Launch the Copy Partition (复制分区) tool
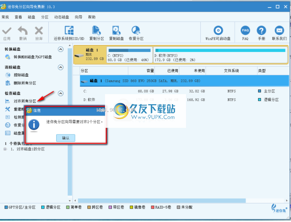 coord(96,30)
